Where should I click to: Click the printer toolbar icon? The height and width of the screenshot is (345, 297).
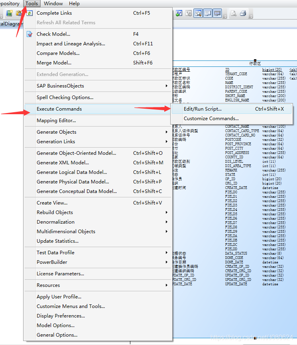(243, 14)
